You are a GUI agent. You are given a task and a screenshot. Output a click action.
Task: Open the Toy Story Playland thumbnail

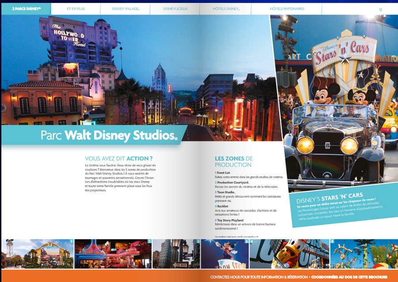tap(363, 253)
